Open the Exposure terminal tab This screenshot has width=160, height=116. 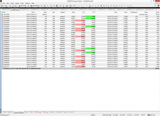point(10,112)
